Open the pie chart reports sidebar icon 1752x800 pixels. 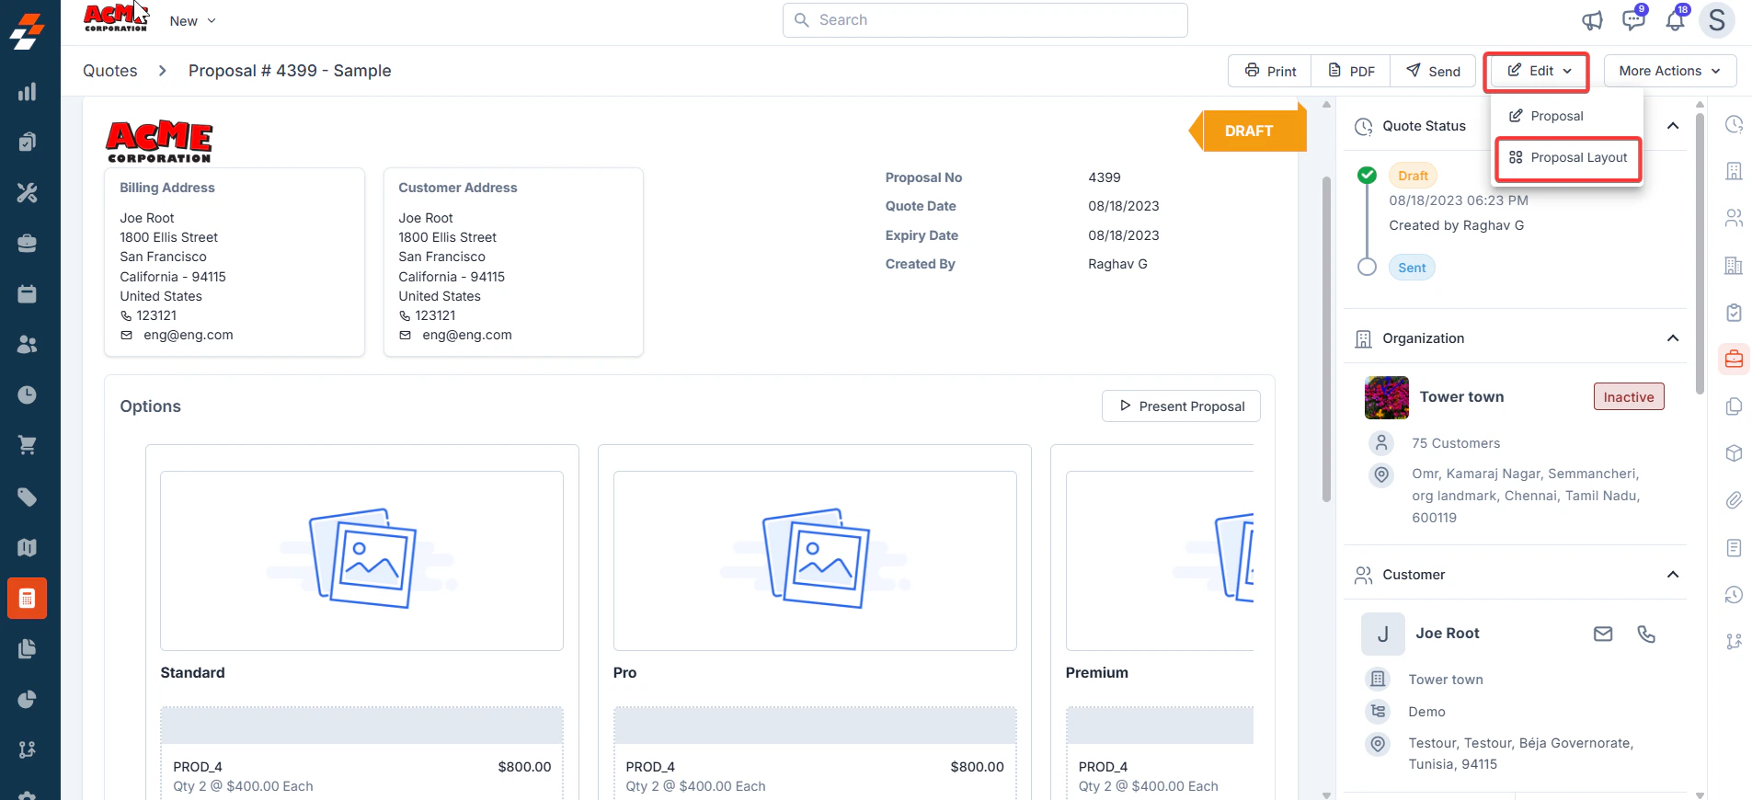coord(28,700)
